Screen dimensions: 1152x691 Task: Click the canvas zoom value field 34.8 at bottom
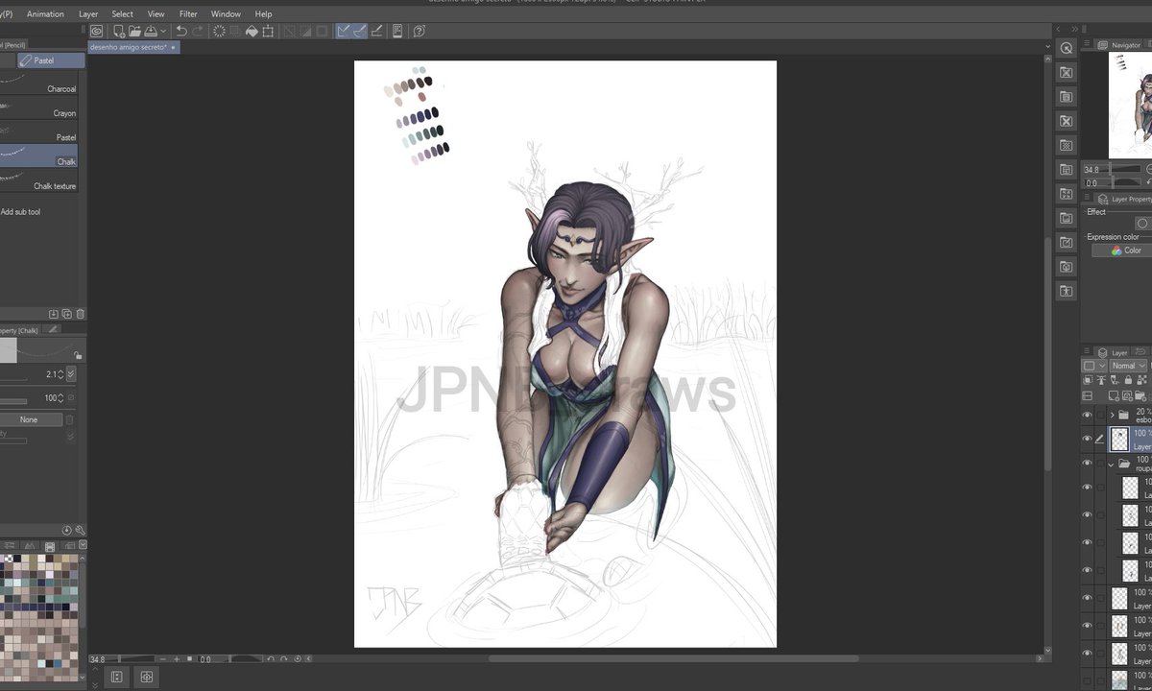click(x=99, y=659)
